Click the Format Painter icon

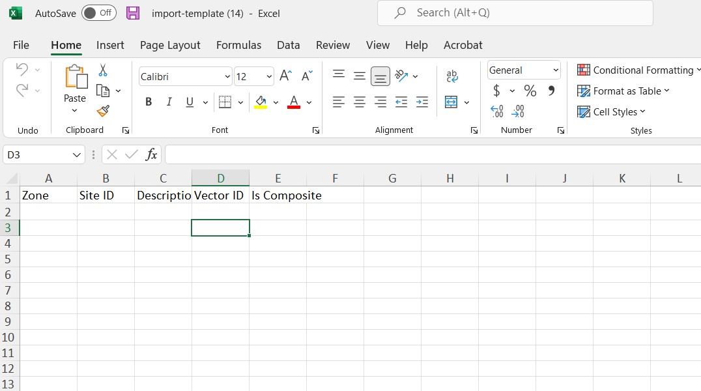point(102,112)
